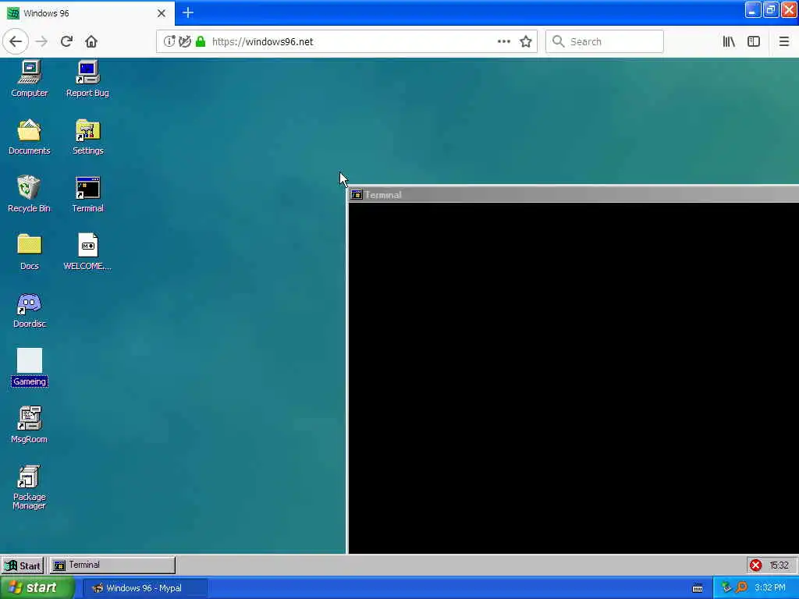Viewport: 799px width, 599px height.
Task: Select the Documents folder icon
Action: [30, 136]
